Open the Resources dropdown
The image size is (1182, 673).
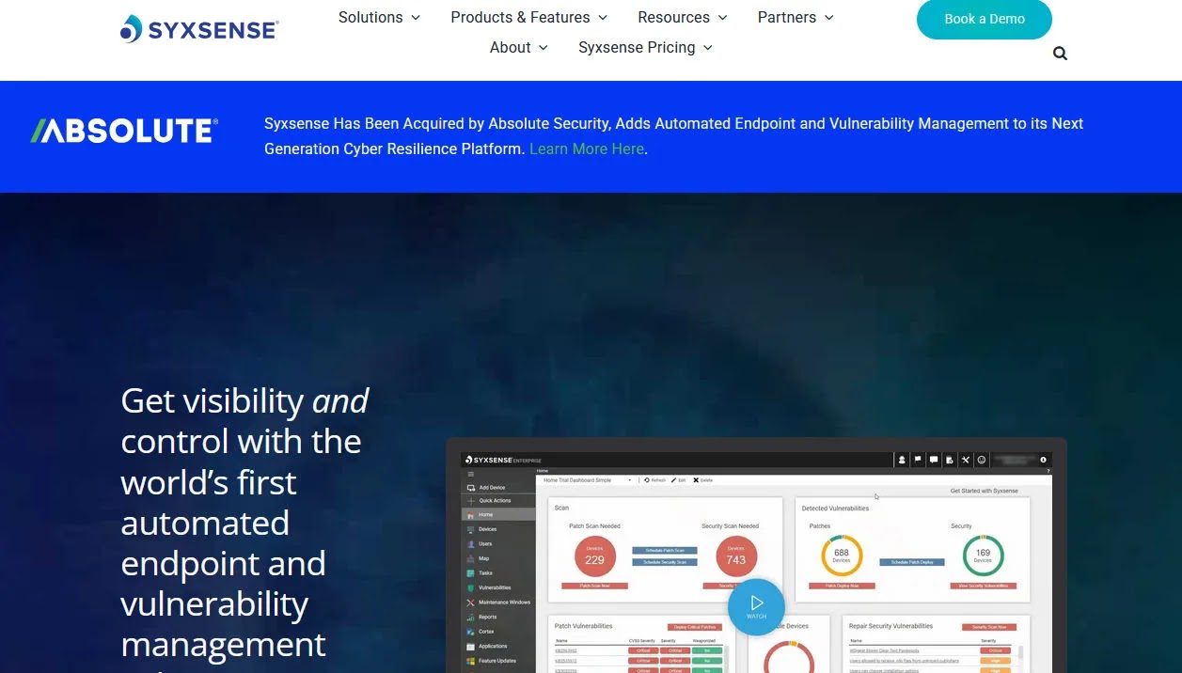(x=683, y=17)
